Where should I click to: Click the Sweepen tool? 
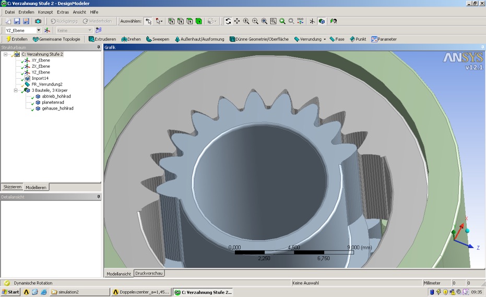[x=158, y=39]
